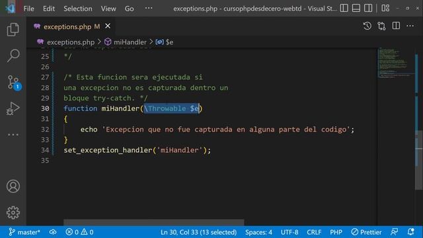Click the VS Code logo icon
Screen dimensions: 423x238
pyautogui.click(x=10, y=9)
